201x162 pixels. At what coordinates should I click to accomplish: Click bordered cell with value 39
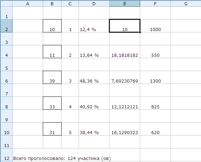[x=52, y=77]
